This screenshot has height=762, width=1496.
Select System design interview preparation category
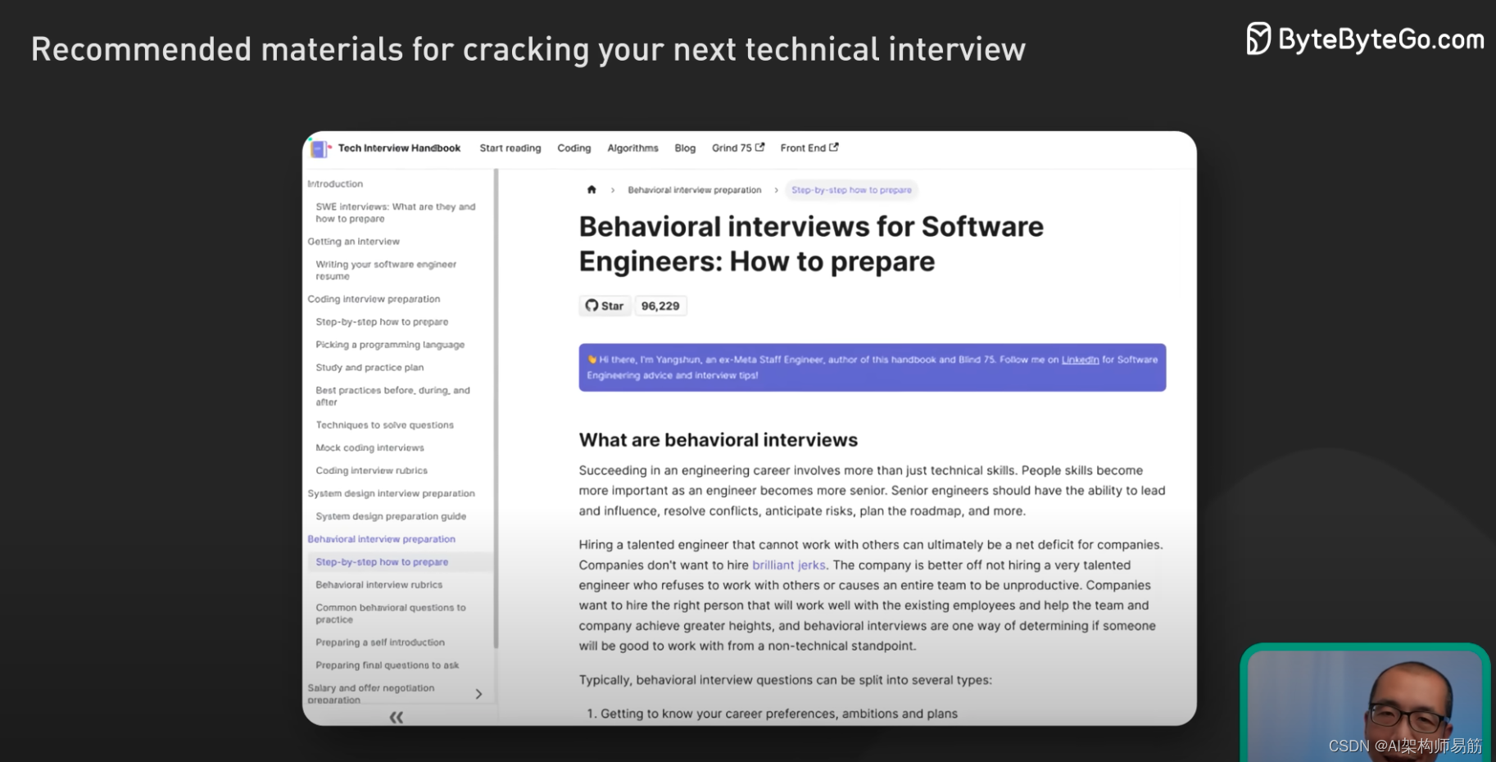391,494
